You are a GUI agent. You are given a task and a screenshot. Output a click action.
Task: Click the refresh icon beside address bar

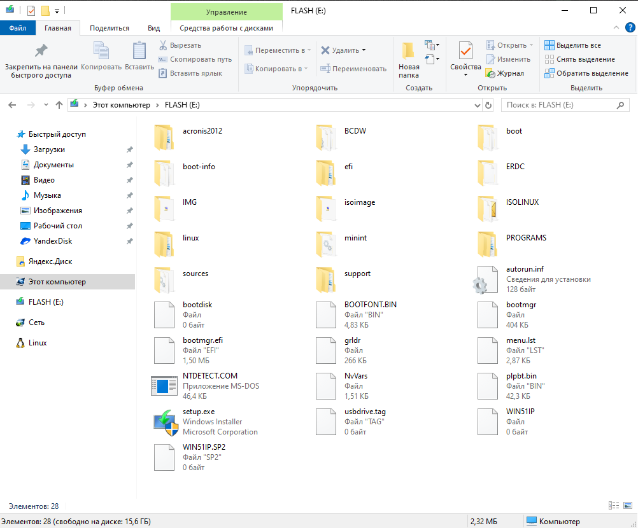(x=488, y=105)
